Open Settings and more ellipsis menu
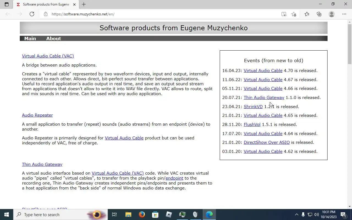The height and width of the screenshot is (220, 352). [344, 14]
